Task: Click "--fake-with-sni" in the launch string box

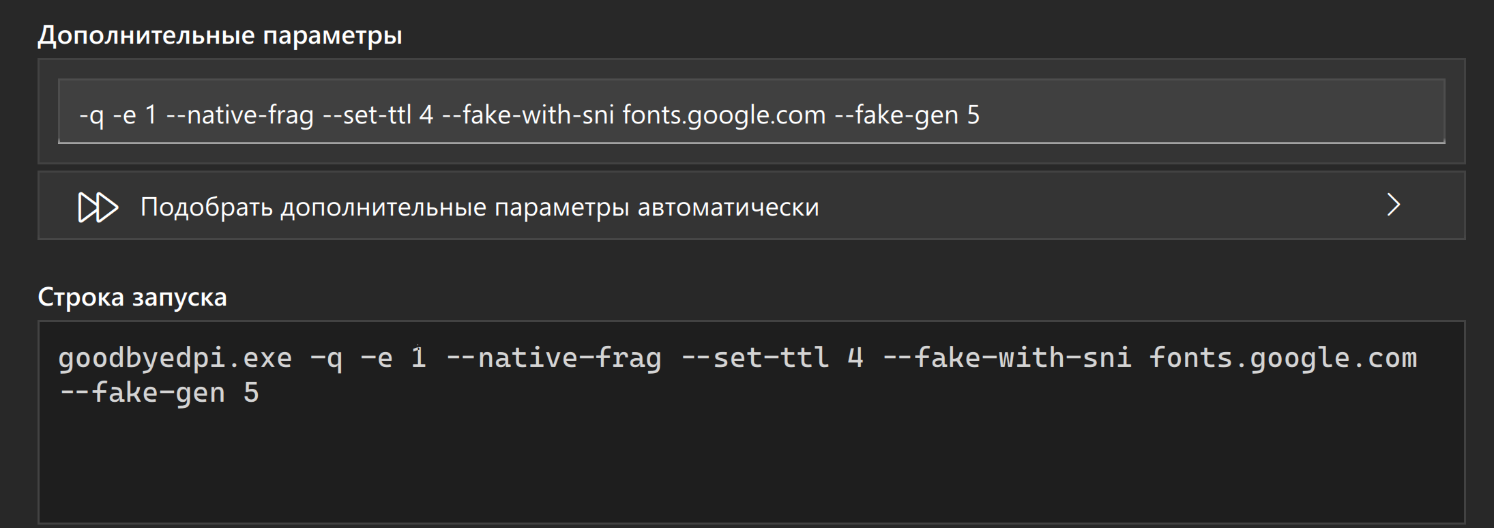Action: pyautogui.click(x=1007, y=358)
